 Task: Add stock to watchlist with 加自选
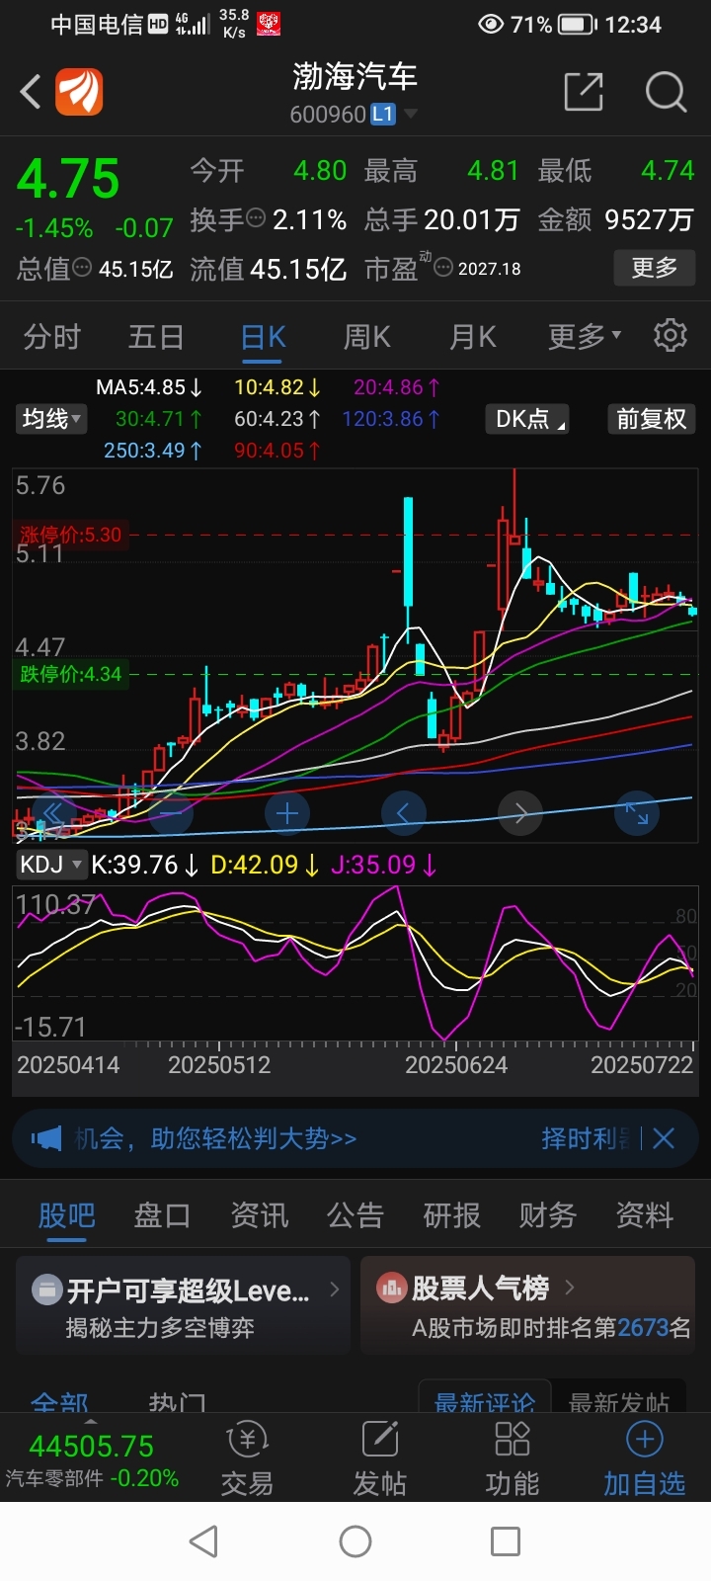pos(645,1458)
